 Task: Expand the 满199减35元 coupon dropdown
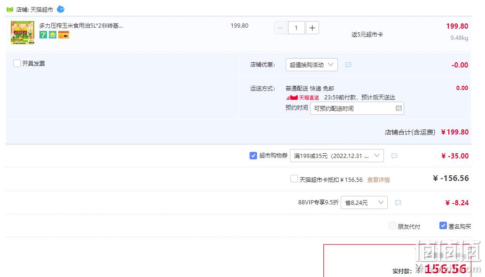[x=336, y=156]
